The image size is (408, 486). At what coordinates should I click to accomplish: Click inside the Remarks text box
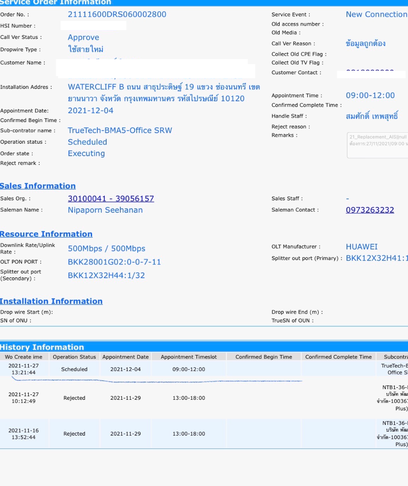[377, 145]
